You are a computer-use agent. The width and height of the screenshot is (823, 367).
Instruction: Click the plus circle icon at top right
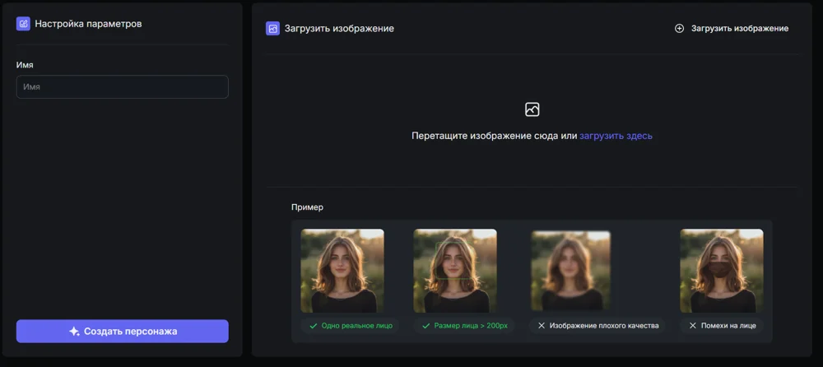tap(679, 28)
